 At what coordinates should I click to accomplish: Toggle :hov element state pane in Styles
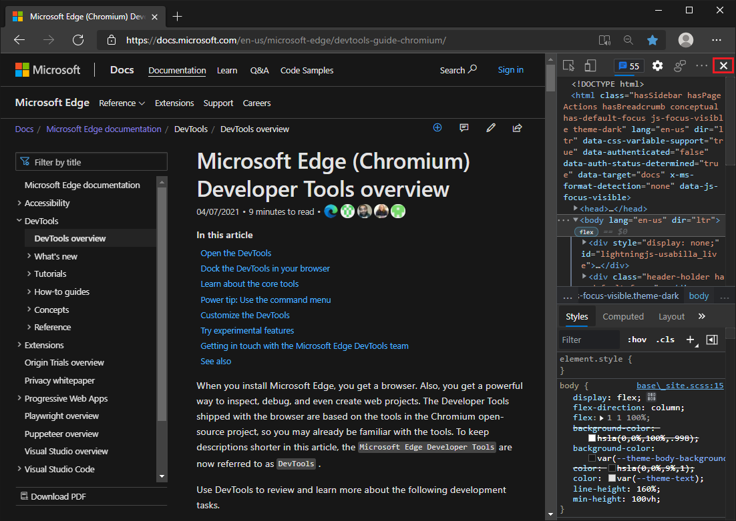[x=636, y=339]
